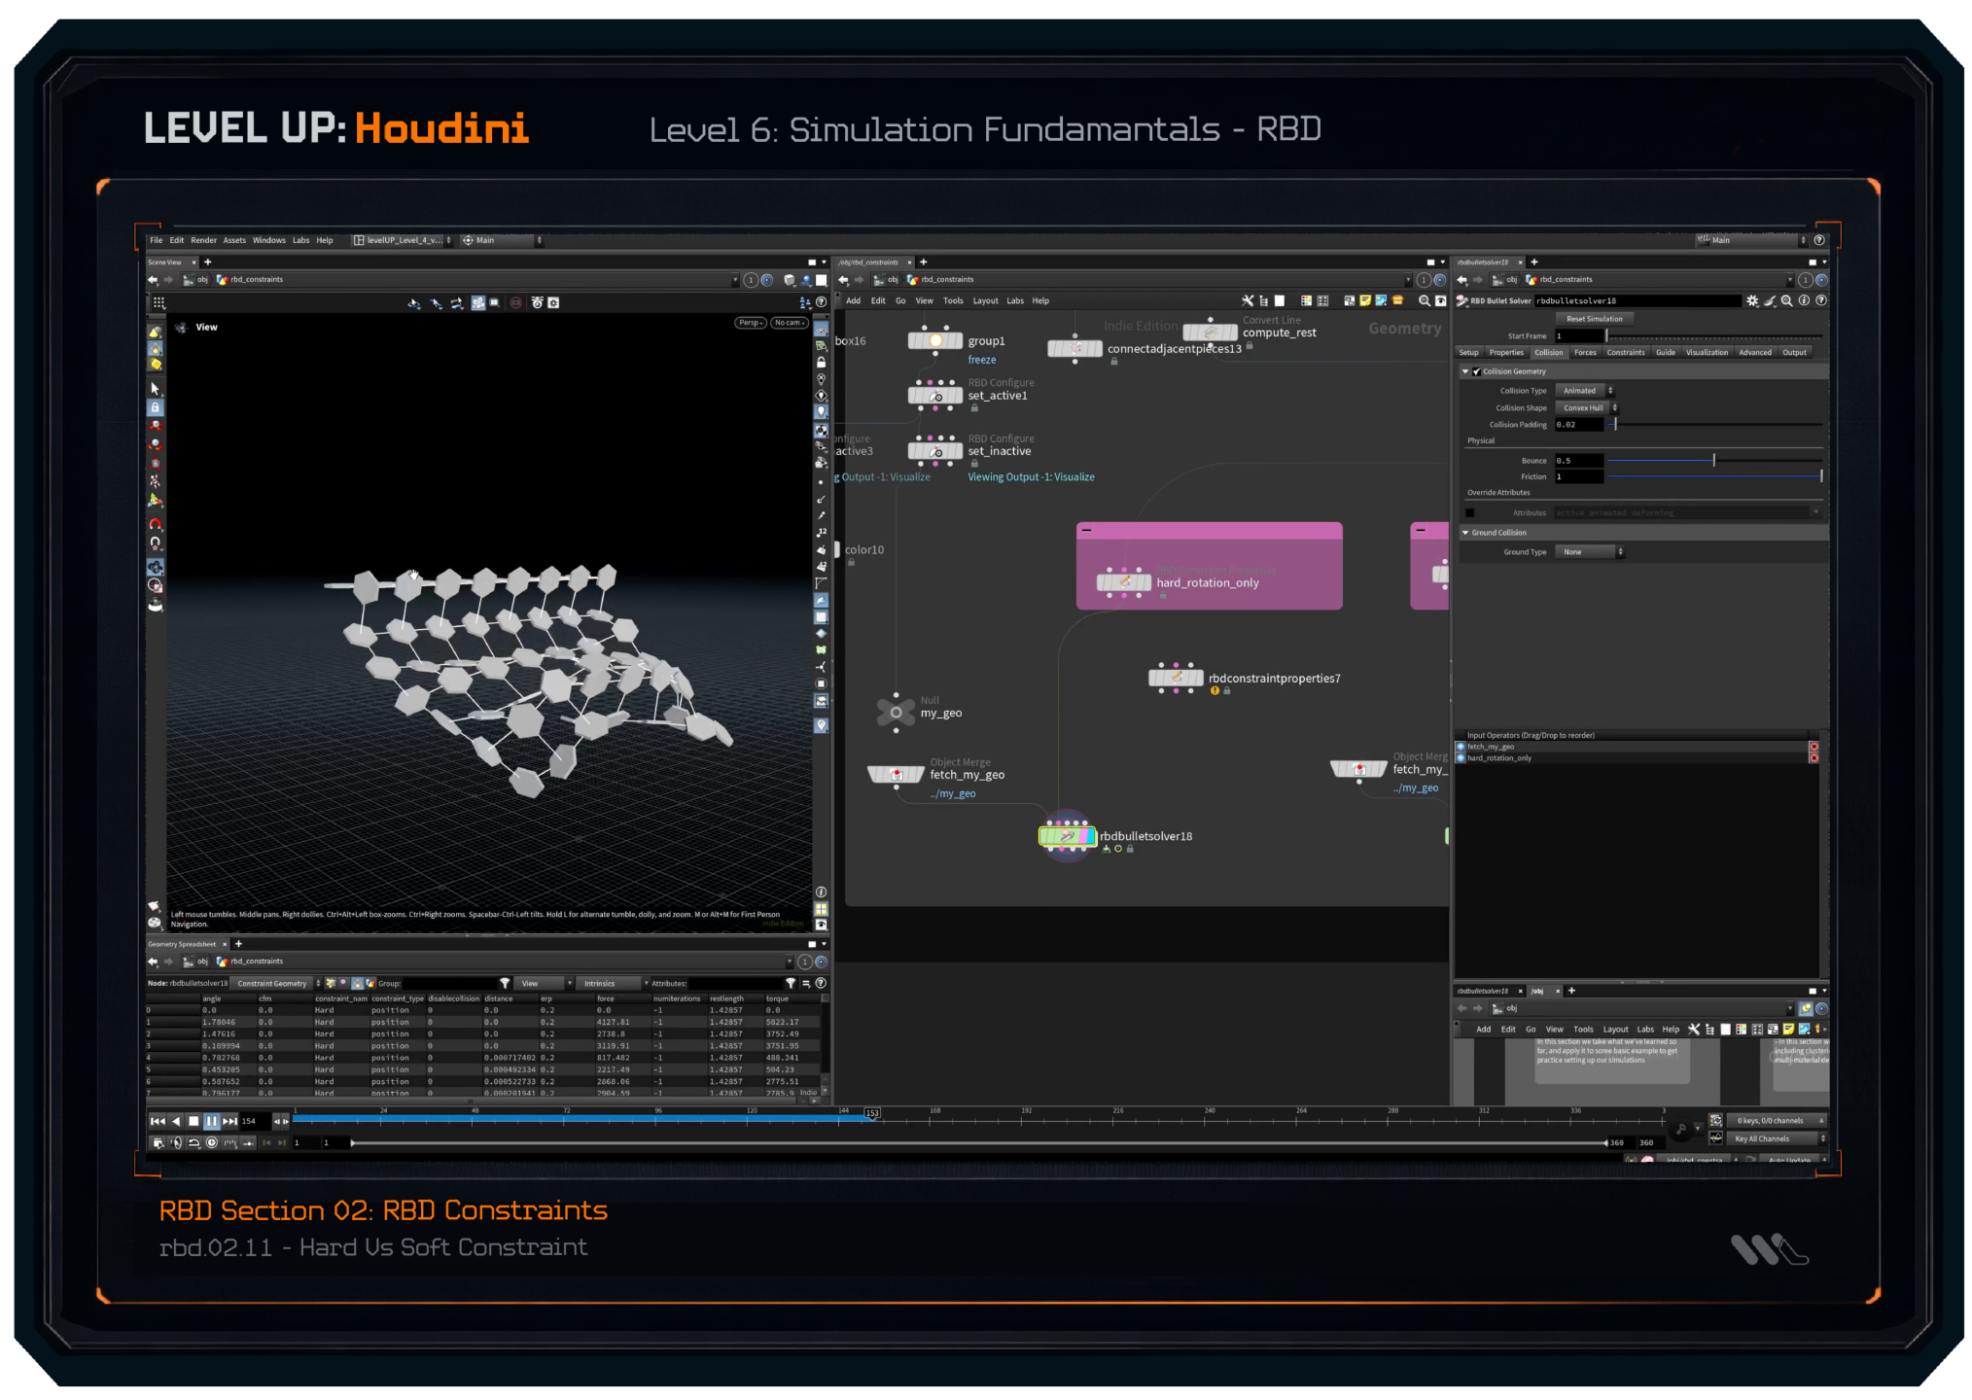The height and width of the screenshot is (1400, 1972).
Task: Click the parameter gear menu icon
Action: (x=1752, y=301)
